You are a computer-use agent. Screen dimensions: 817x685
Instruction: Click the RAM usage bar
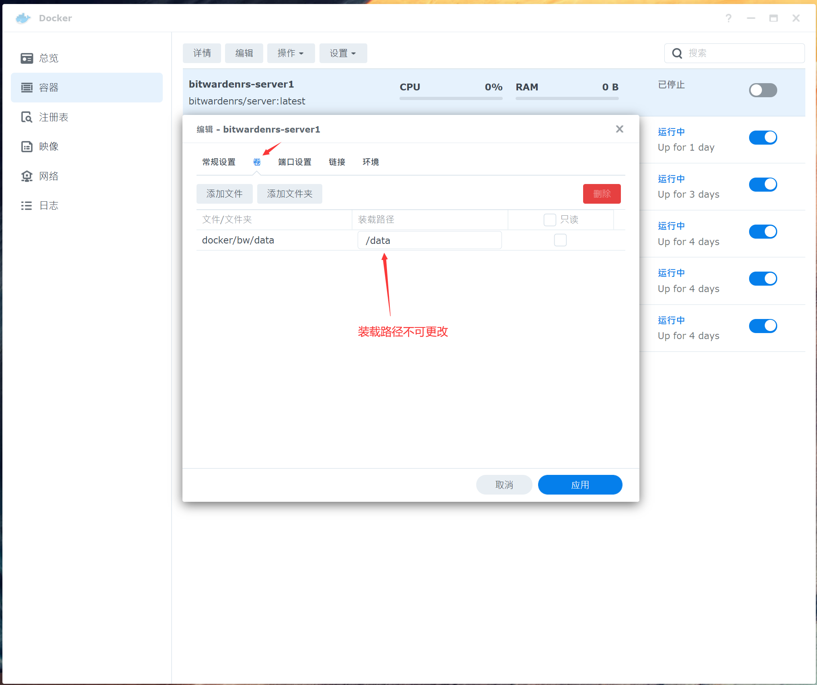click(567, 98)
